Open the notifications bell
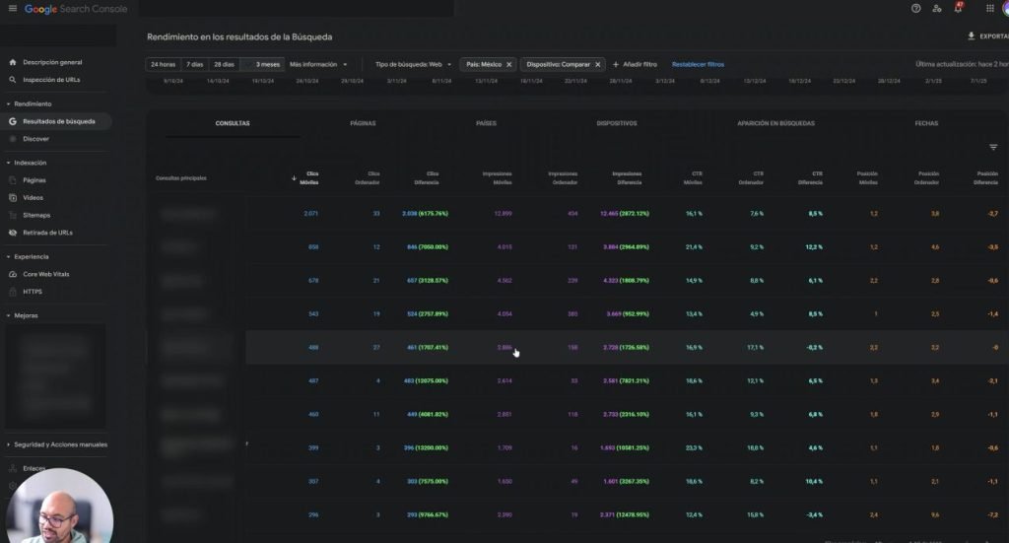Viewport: 1009px width, 543px height. [958, 8]
